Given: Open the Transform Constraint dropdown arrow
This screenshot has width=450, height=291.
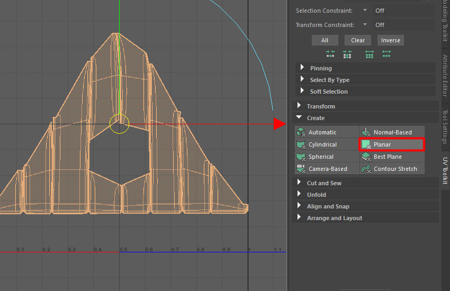Looking at the screenshot, I should pyautogui.click(x=365, y=25).
